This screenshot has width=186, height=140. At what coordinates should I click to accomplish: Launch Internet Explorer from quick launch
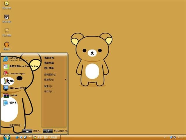click(x=17, y=137)
